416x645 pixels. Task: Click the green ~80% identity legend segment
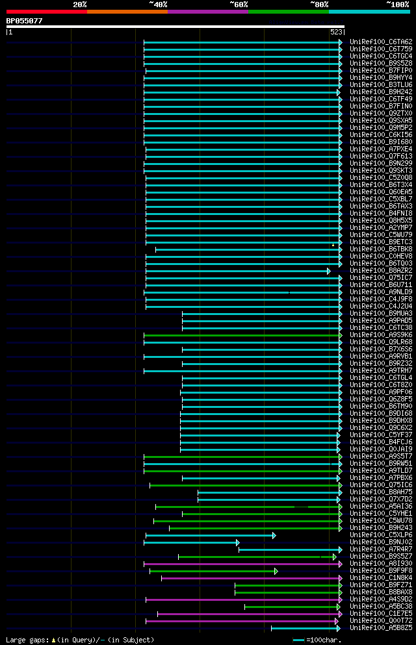(289, 12)
